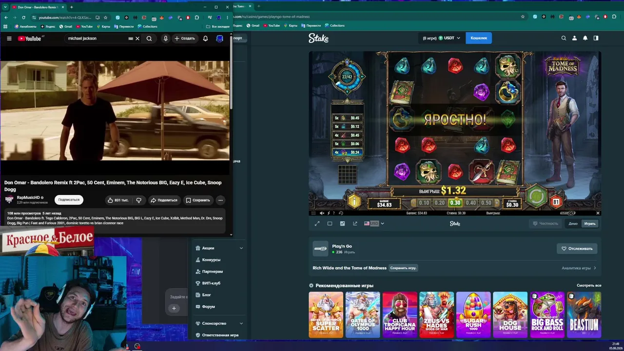Screen dimensions: 624x351
Task: Start YouTube voice search with microphone
Action: point(166,39)
